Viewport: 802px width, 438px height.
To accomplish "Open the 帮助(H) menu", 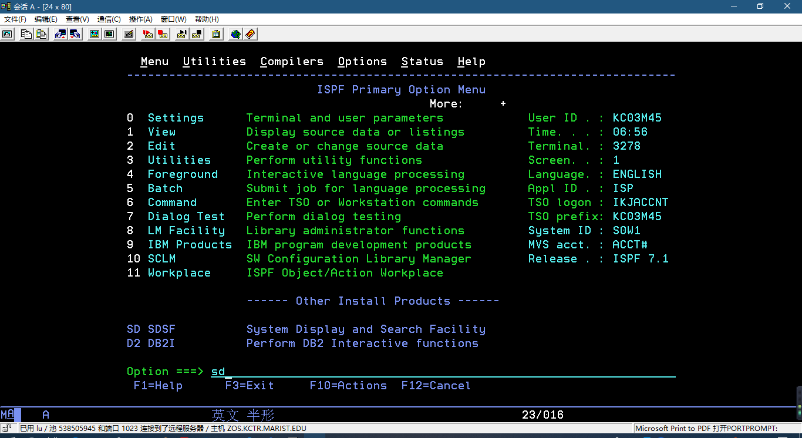I will tap(207, 19).
